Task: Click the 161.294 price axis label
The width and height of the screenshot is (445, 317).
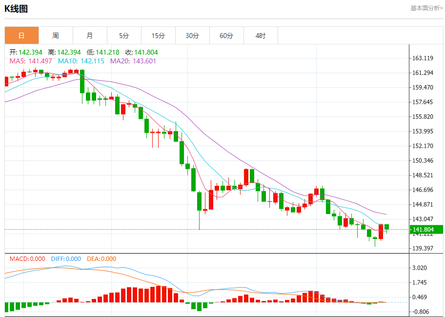Action: [423, 73]
